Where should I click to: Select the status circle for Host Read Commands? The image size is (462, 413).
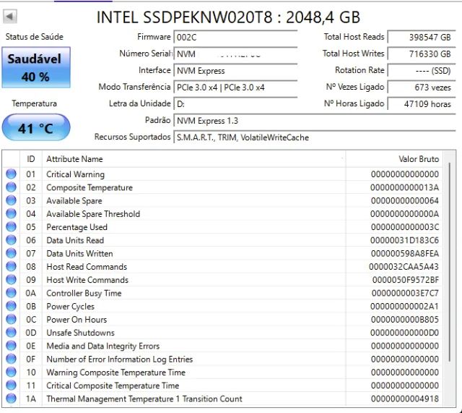click(12, 266)
